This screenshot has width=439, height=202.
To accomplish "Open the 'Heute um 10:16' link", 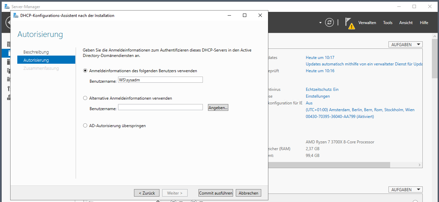I will tap(320, 70).
